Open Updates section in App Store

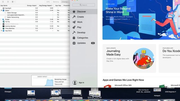pyautogui.click(x=84, y=43)
